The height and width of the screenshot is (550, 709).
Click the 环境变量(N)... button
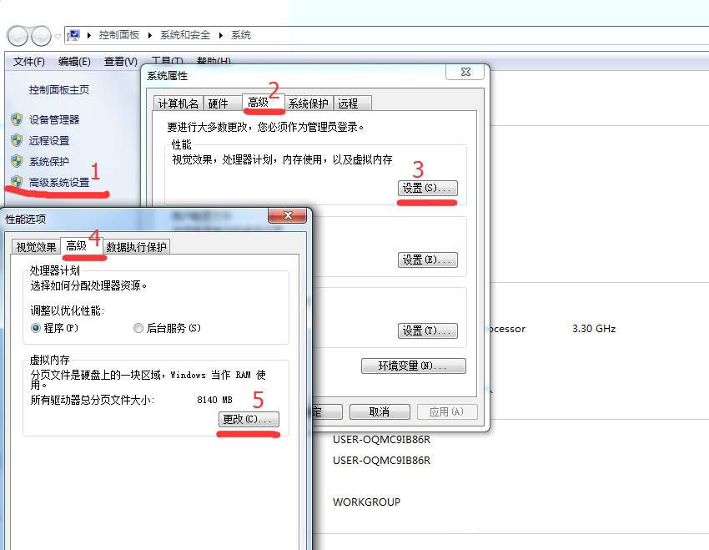[413, 366]
